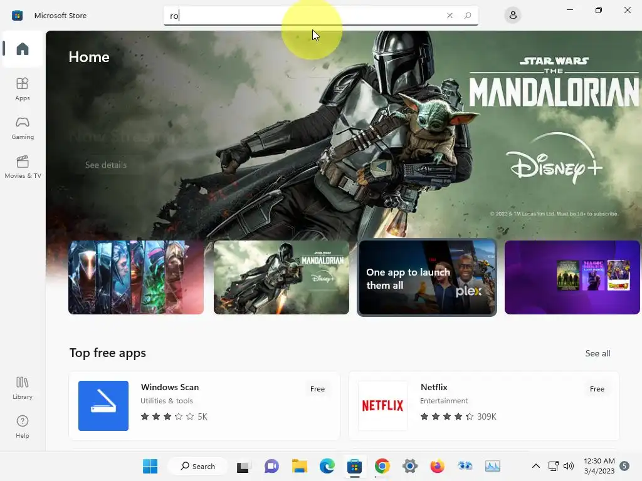Click the Windows Scan star rating
Viewport: 642px width, 481px height.
pos(174,416)
